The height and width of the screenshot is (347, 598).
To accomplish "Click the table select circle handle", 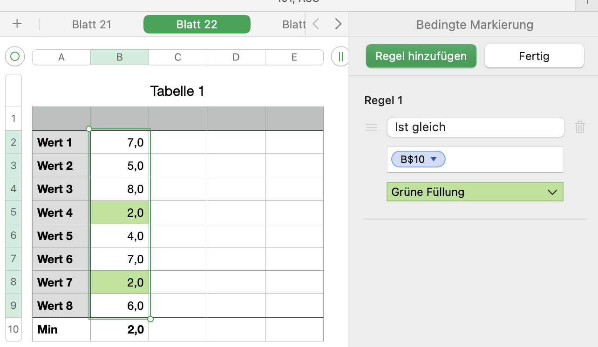I will pyautogui.click(x=15, y=57).
